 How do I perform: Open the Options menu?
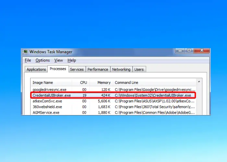pyautogui.click(x=43, y=60)
